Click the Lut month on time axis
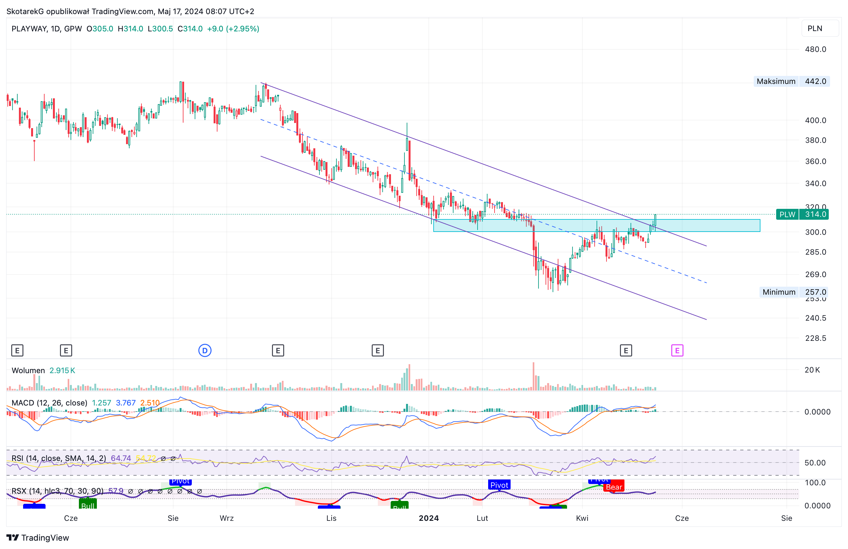848x549 pixels. (x=482, y=518)
